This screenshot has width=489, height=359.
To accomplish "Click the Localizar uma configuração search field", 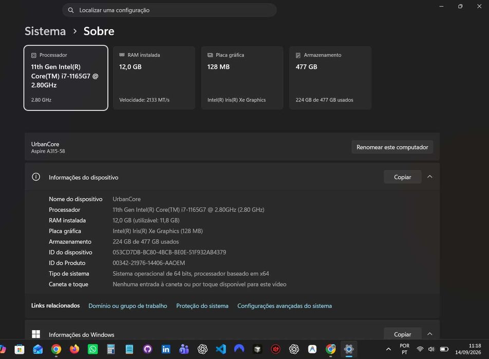I will pyautogui.click(x=170, y=10).
